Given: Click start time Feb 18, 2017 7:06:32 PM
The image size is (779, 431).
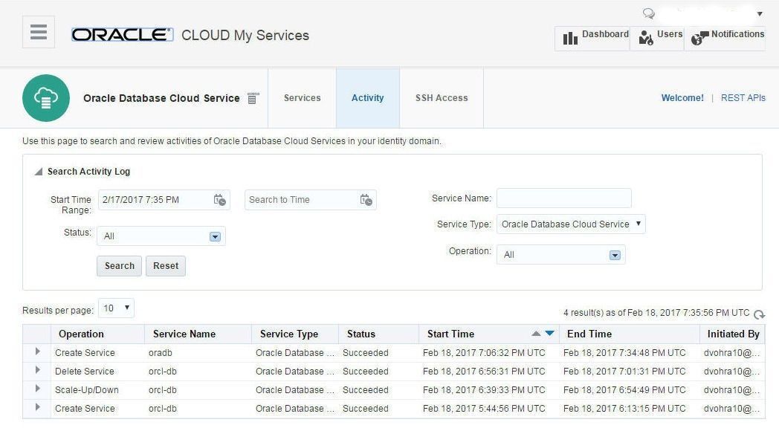Looking at the screenshot, I should pyautogui.click(x=484, y=353).
